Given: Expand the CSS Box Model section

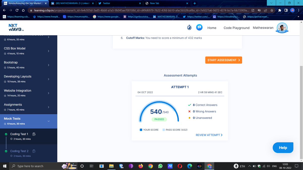Looking at the screenshot, I should [48, 51].
